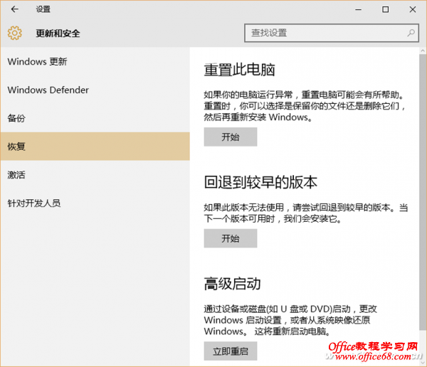Switch to 针对开发人员 page
Image resolution: width=427 pixels, height=367 pixels.
[x=33, y=203]
